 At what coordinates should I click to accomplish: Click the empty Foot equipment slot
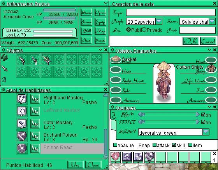211,90
